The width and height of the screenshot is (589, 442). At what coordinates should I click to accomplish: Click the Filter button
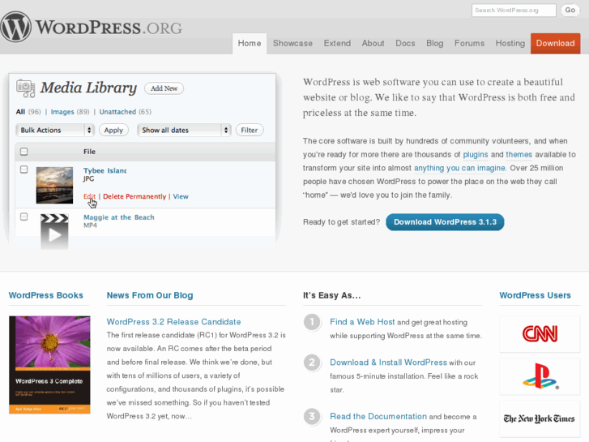pyautogui.click(x=250, y=130)
